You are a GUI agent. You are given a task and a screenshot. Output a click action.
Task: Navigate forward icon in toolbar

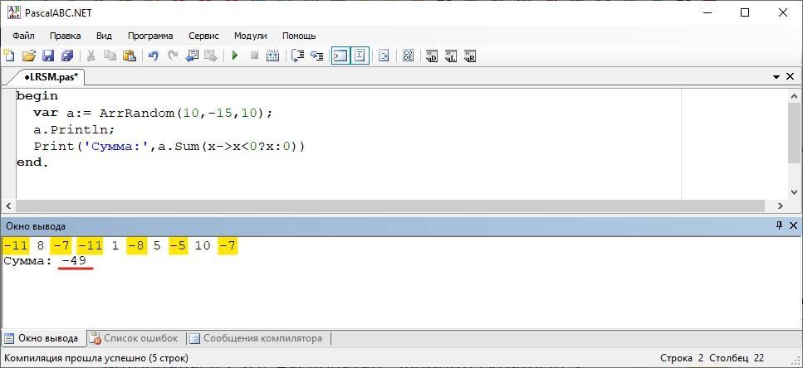[210, 56]
